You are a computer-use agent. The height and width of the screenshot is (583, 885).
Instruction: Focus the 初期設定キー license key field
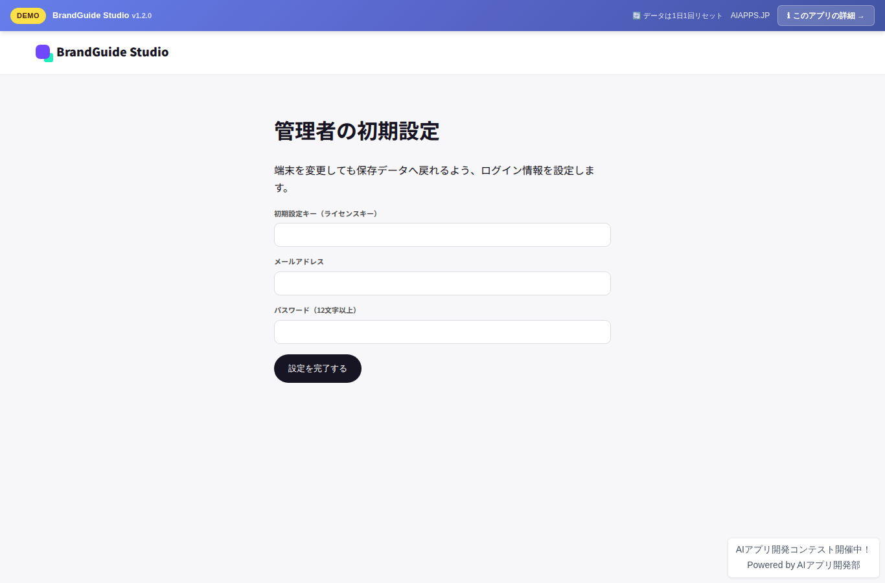[442, 235]
